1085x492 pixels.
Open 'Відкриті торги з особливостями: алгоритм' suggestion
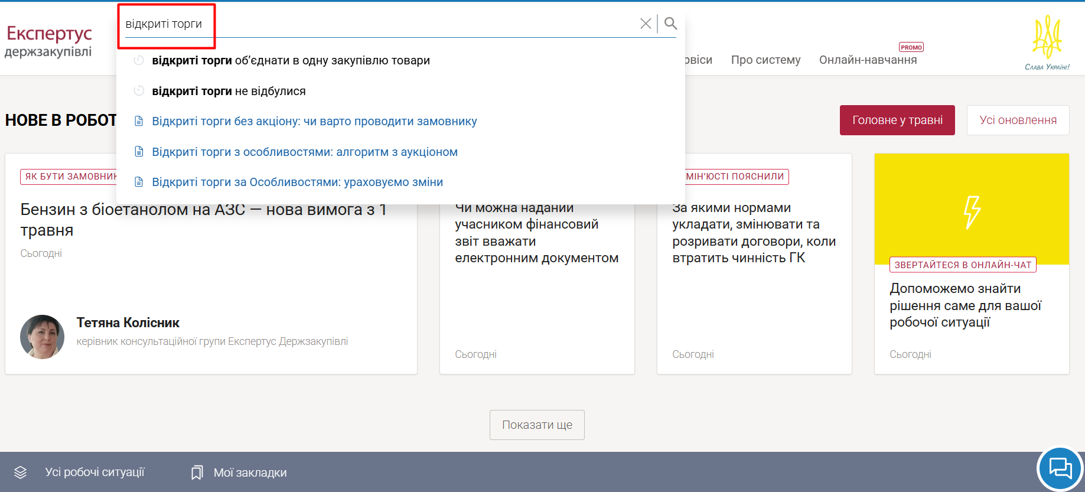(x=305, y=152)
